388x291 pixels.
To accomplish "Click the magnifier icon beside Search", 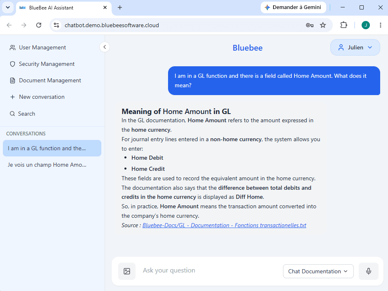I will click(x=12, y=114).
